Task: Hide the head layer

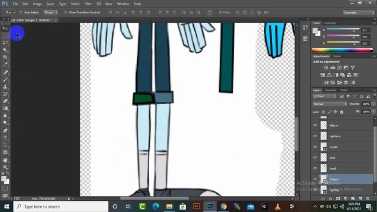Action: 315,168
